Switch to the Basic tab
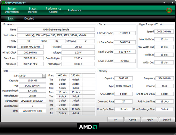Viewport: 176px width, 135px height. click(x=11, y=19)
